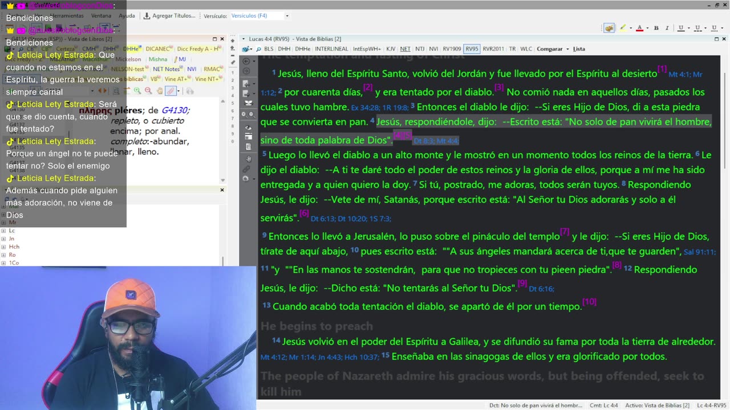The height and width of the screenshot is (410, 730).
Task: Apply red font color A button
Action: tap(639, 28)
